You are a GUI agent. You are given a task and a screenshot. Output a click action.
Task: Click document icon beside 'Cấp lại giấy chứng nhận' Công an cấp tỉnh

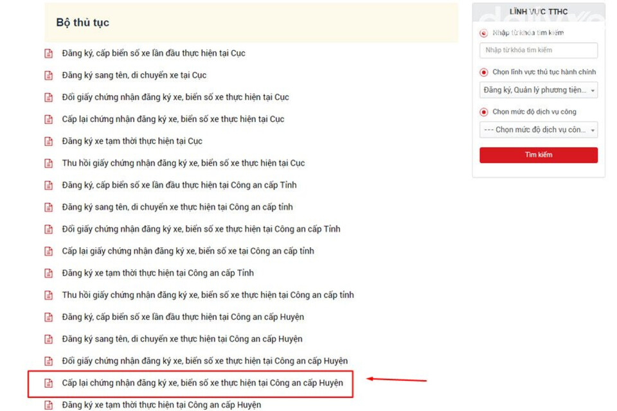(48, 251)
